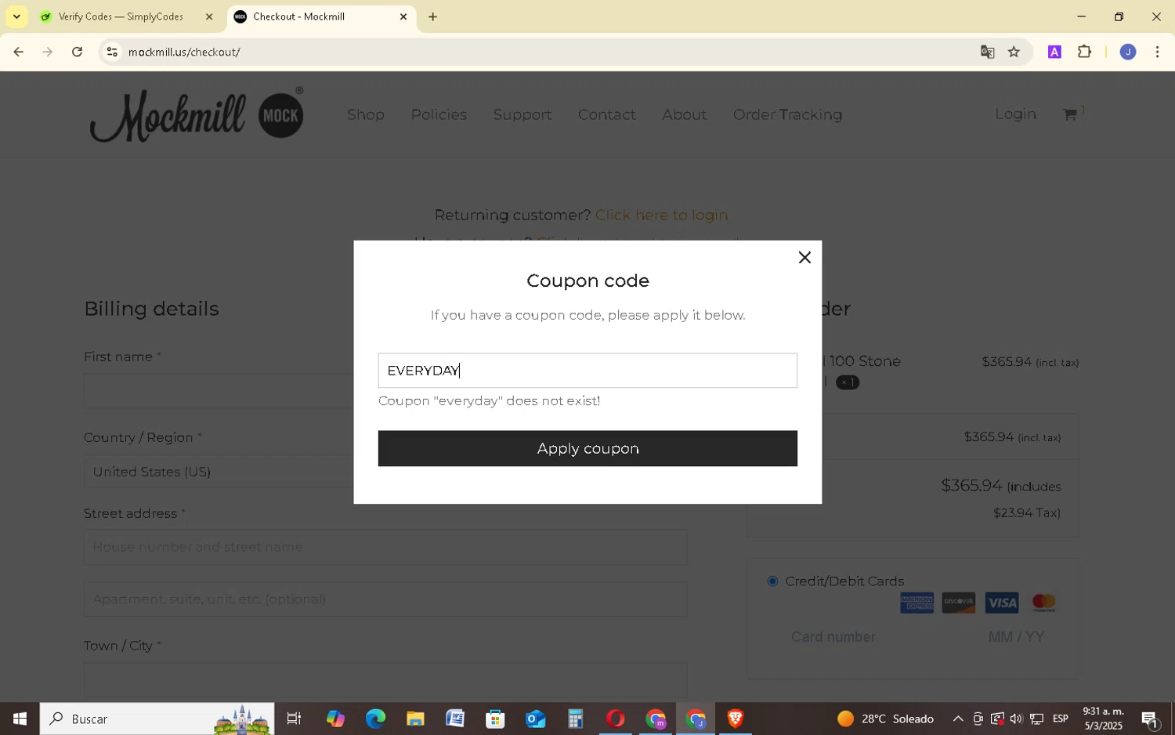Launch Copilot from taskbar

335,719
